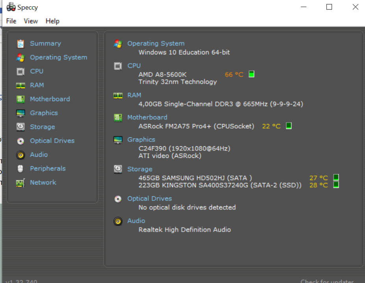
Task: Click the Storage heading link in summary
Action: 140,169
